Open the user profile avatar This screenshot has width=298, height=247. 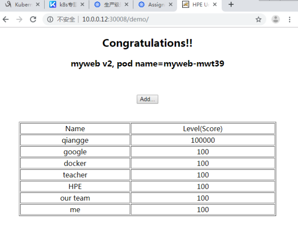pyautogui.click(x=275, y=20)
